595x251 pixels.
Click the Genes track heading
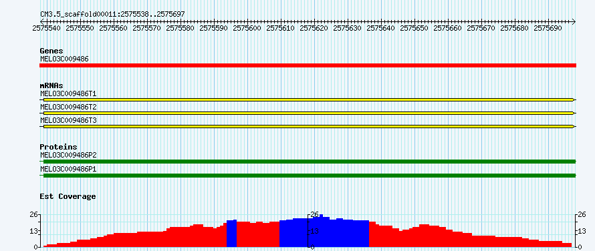pyautogui.click(x=51, y=51)
